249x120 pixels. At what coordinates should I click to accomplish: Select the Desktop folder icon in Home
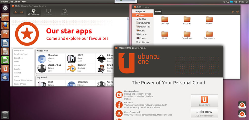coord(165,20)
